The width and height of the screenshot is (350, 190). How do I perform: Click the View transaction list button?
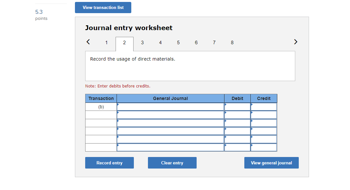[103, 7]
